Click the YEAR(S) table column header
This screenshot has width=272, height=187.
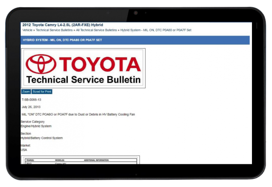coord(30,160)
